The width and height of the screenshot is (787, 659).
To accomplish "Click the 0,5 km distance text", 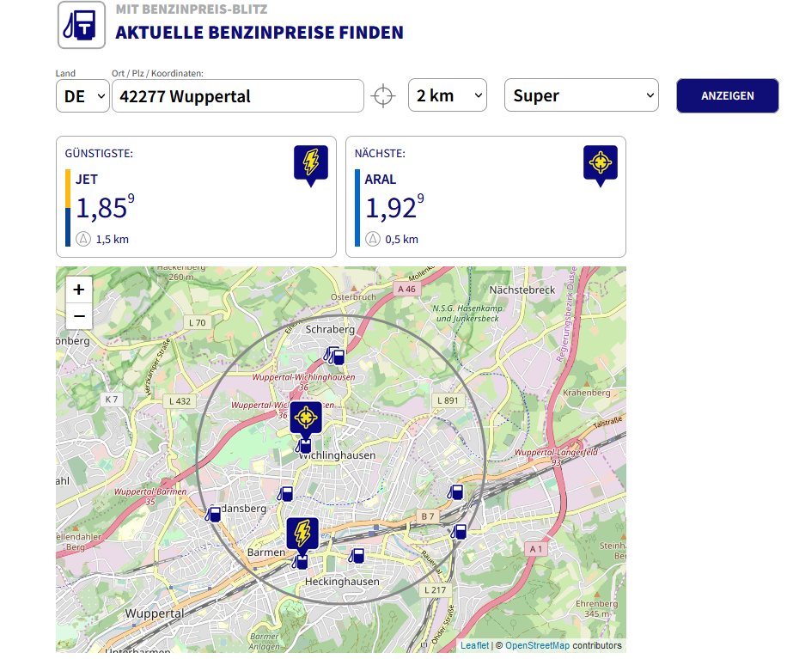I will 401,240.
